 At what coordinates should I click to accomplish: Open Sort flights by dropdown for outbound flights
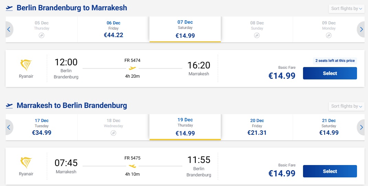[346, 9]
